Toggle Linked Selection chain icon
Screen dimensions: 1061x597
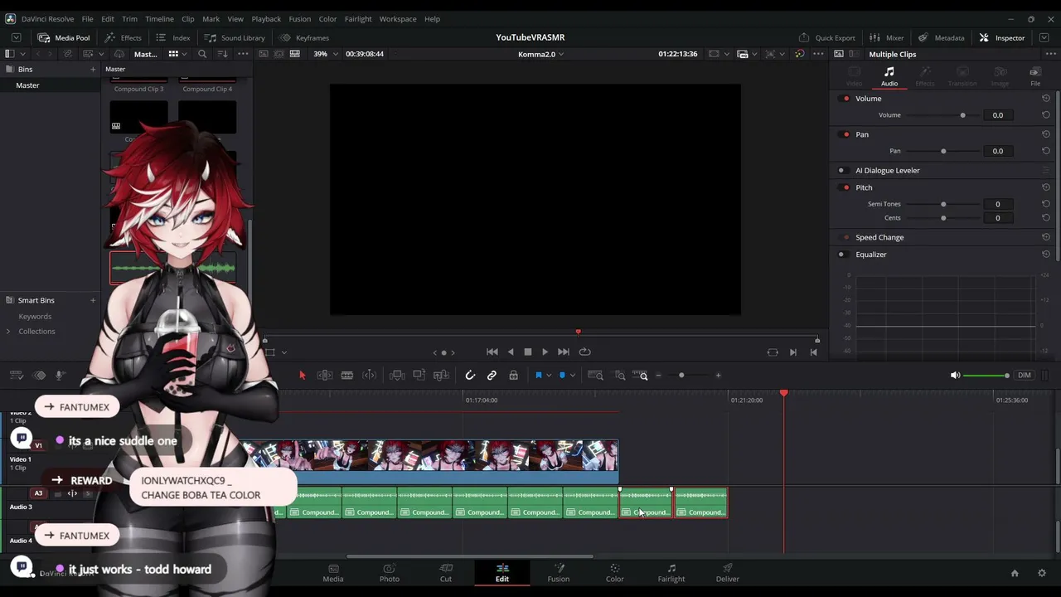(492, 376)
